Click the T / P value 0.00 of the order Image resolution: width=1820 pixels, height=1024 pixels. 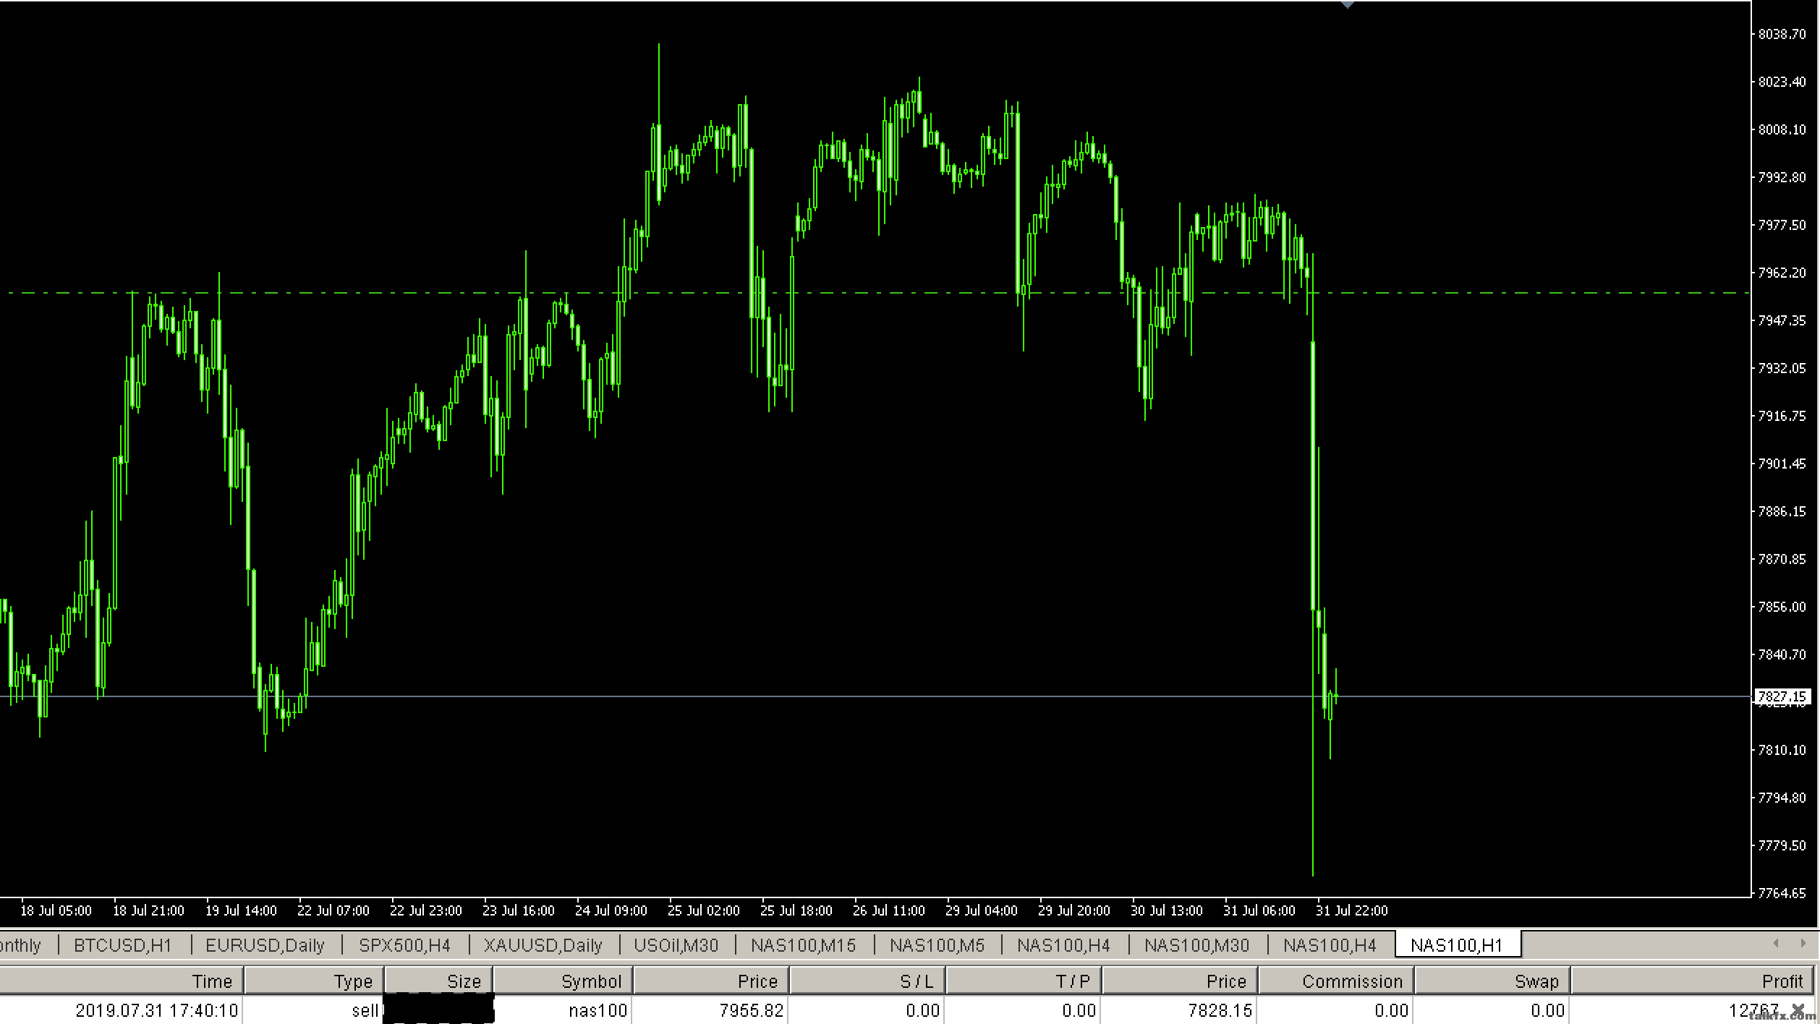[x=1079, y=1010]
